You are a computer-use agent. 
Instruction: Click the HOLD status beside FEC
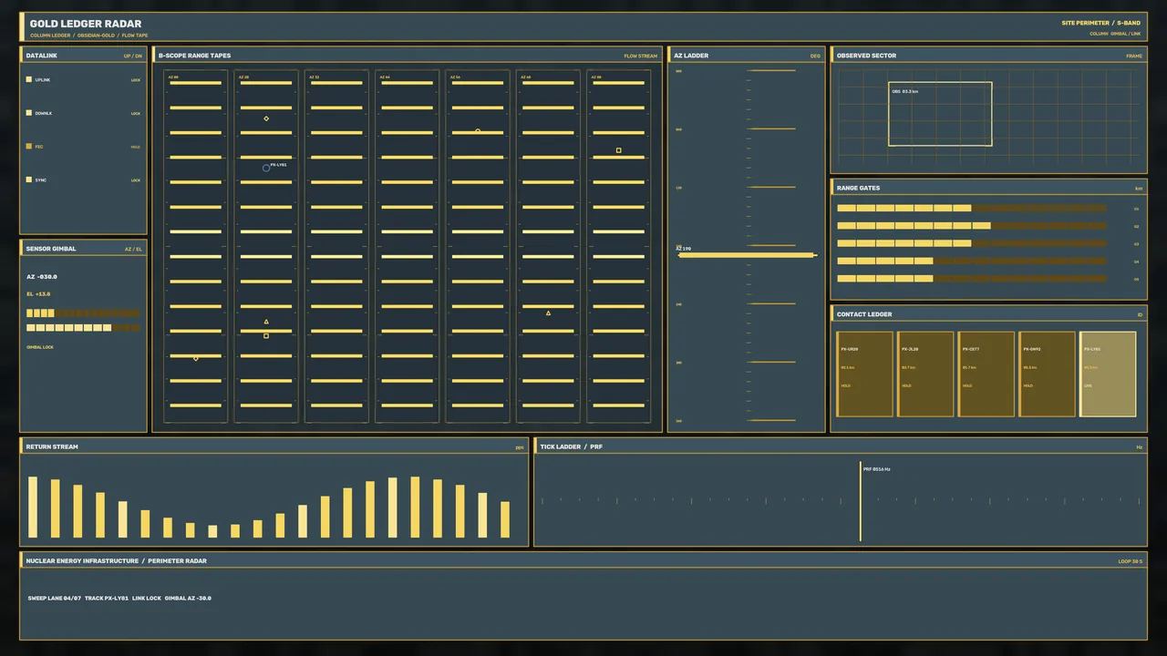pyautogui.click(x=136, y=147)
